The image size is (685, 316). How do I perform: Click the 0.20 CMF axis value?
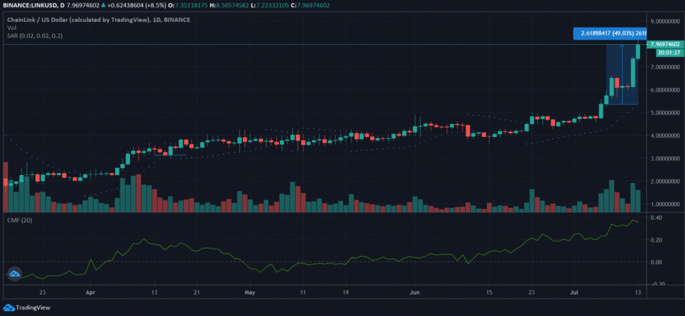(x=657, y=240)
